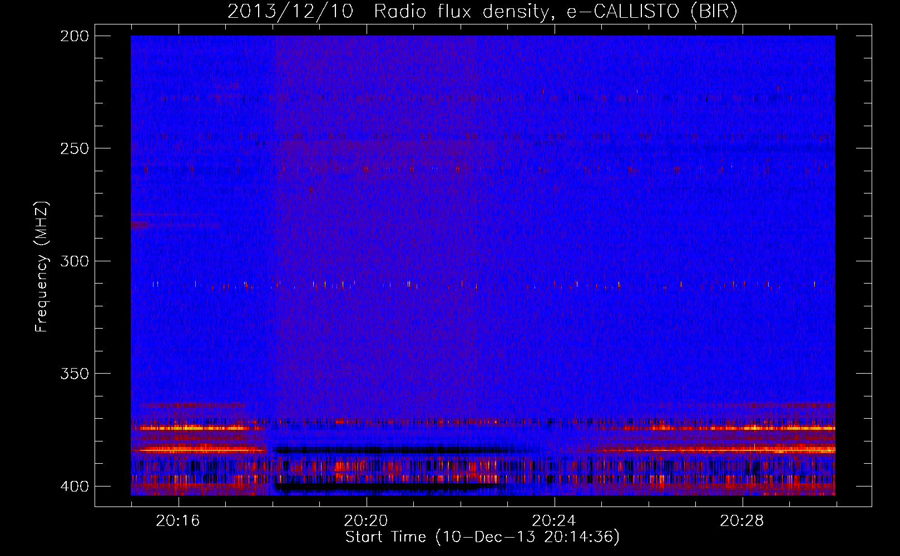Screen dimensions: 900x556
Task: Click the 'Frequency (MHZ)' axis label
Action: point(42,267)
